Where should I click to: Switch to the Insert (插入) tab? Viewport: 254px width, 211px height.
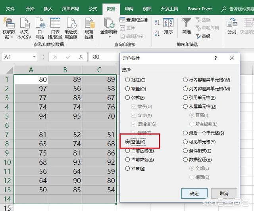pyautogui.click(x=48, y=9)
